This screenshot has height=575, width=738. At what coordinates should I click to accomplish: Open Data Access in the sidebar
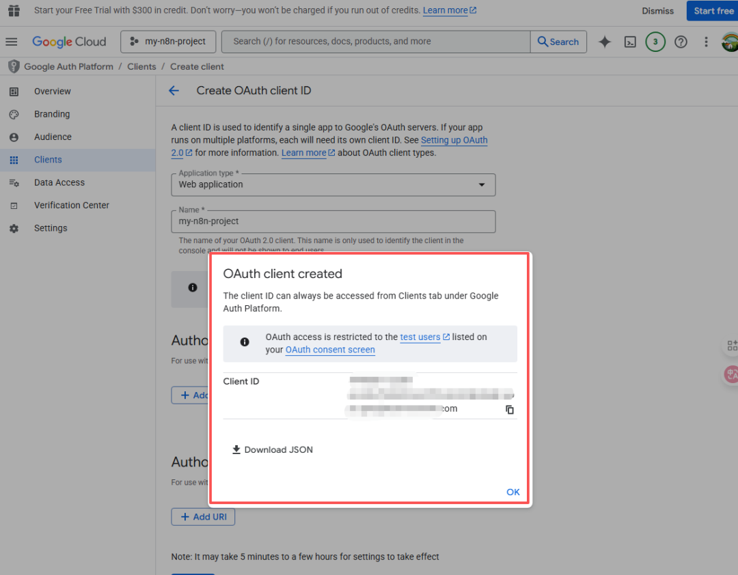click(59, 182)
